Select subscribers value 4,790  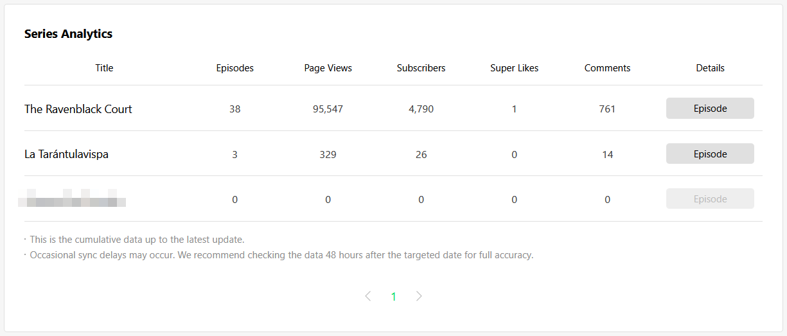(421, 109)
